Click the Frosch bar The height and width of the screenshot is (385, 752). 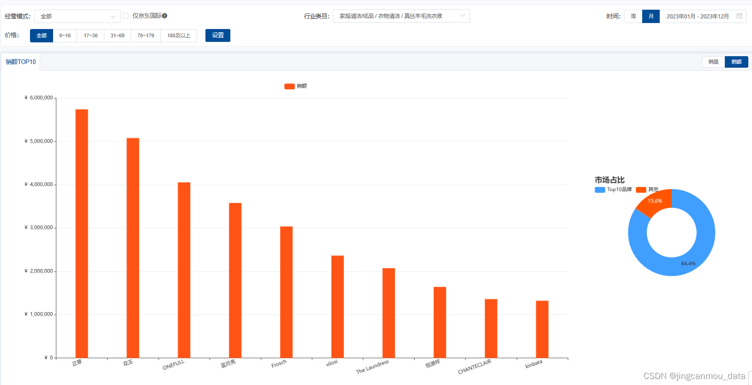[x=286, y=292]
